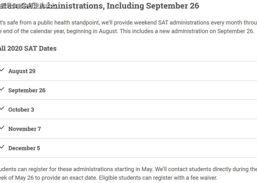
Task: Click the checkmark icon beside September 26
Action: coord(2,89)
